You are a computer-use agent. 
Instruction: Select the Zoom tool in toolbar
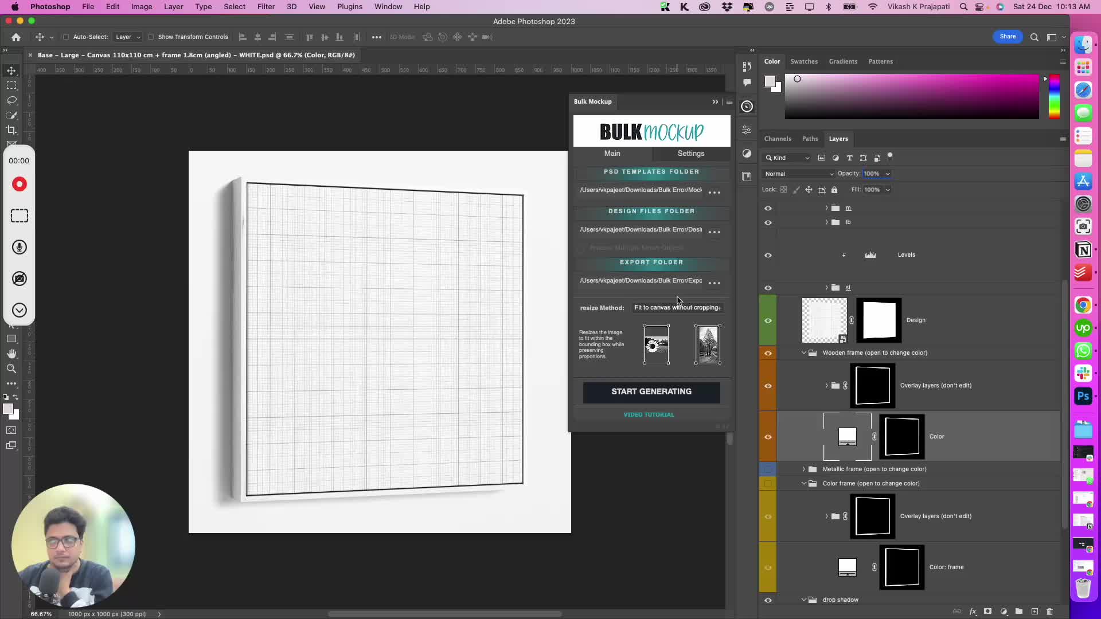[x=11, y=369]
